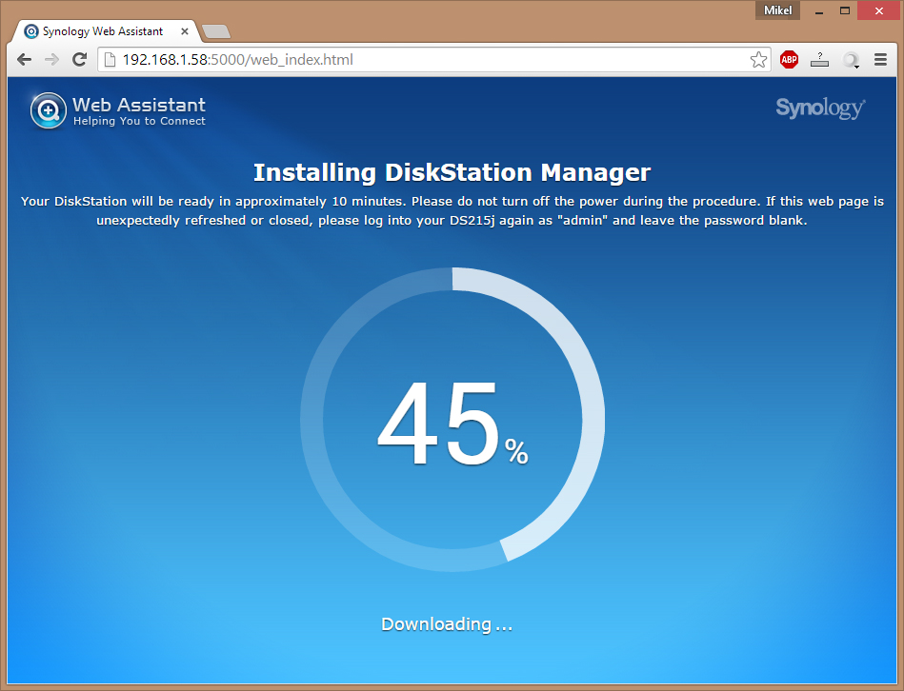Click the 'Helping You to Connect' tagline
This screenshot has height=691, width=904.
[139, 121]
